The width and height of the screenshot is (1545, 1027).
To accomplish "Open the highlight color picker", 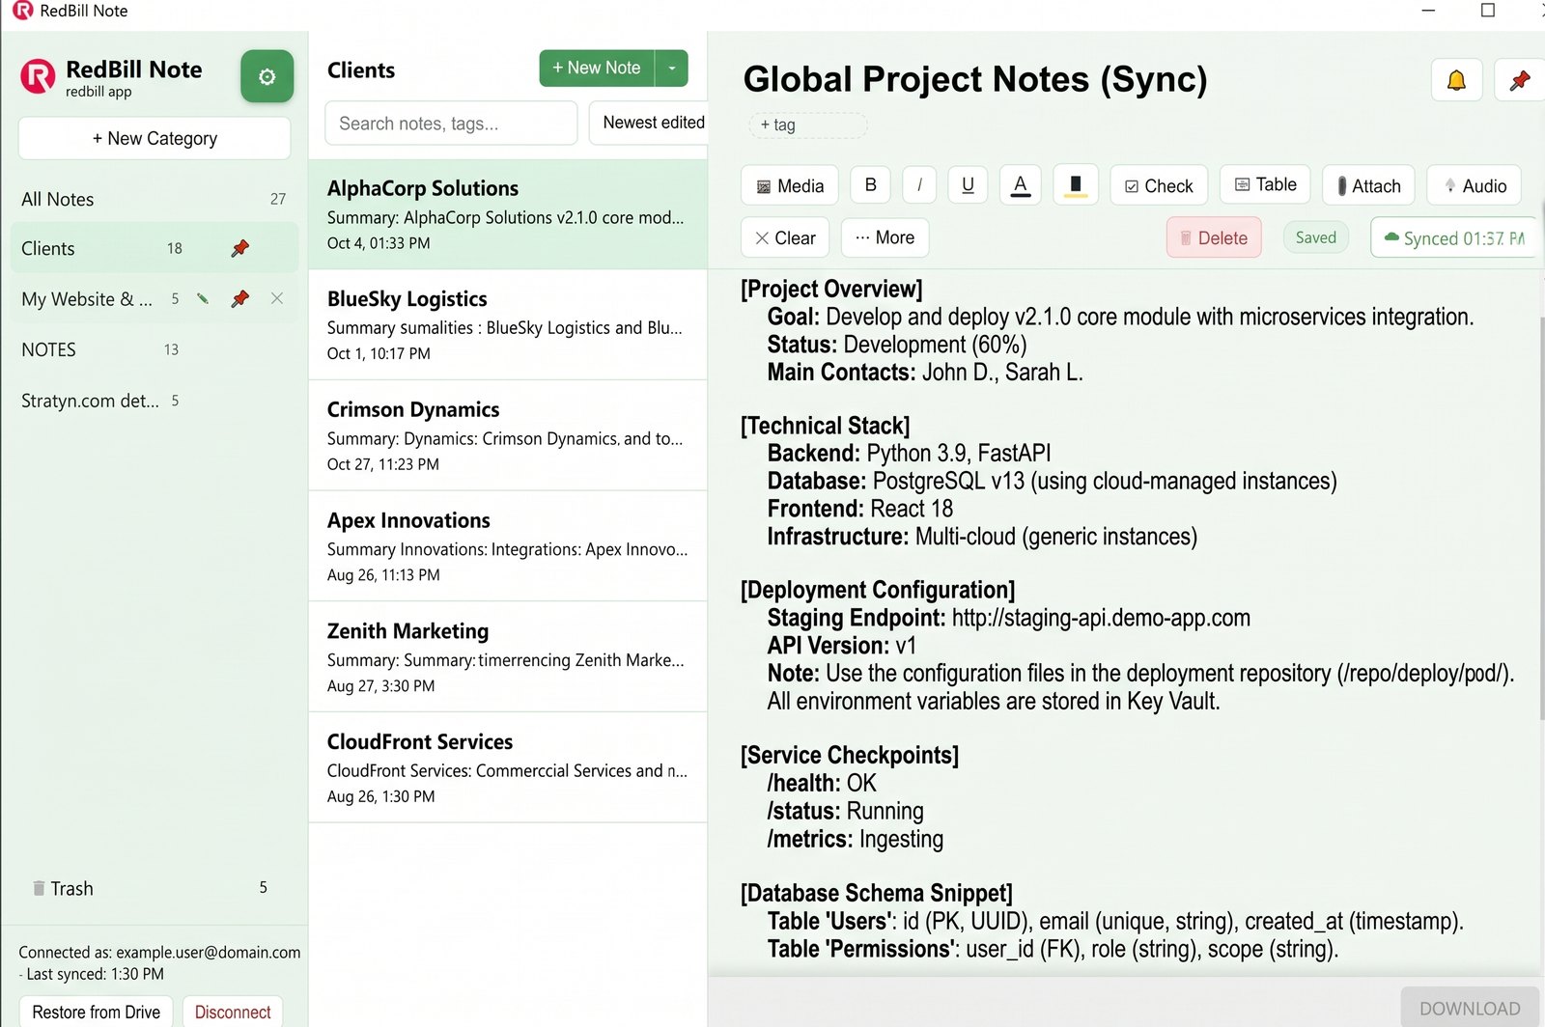I will pyautogui.click(x=1076, y=185).
